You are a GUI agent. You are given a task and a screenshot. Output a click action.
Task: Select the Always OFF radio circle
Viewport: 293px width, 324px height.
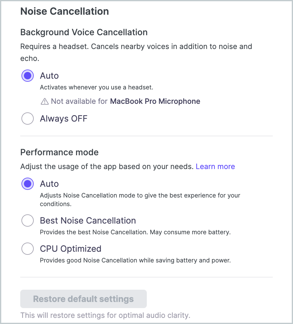(x=28, y=119)
